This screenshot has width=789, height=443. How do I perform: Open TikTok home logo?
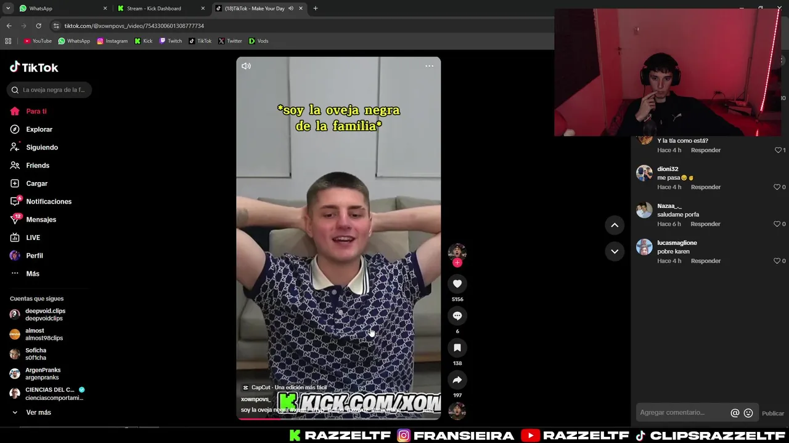click(34, 68)
